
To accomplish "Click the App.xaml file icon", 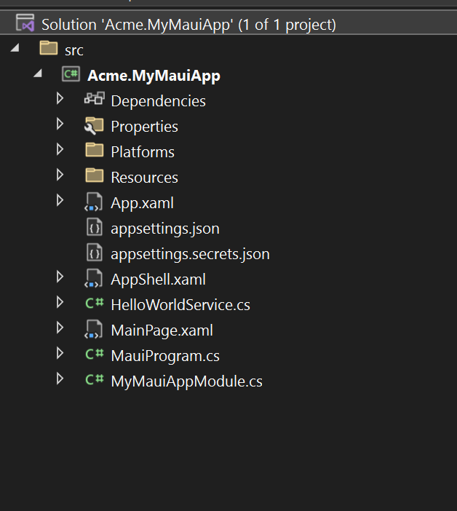I will [x=94, y=202].
